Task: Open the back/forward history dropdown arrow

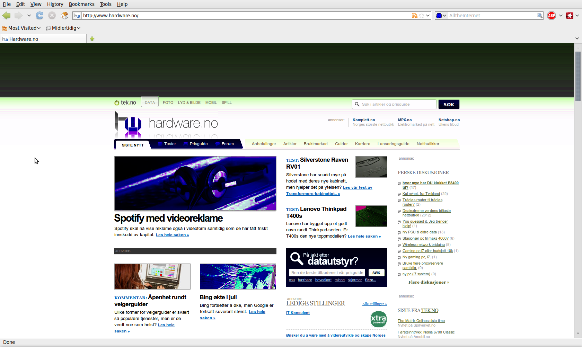Action: pyautogui.click(x=29, y=16)
